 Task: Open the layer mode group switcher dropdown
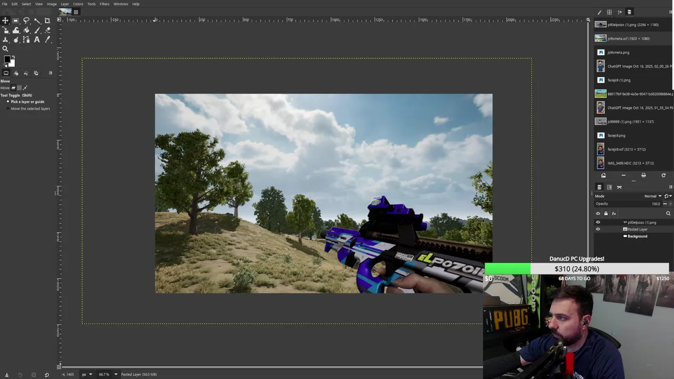coord(668,196)
